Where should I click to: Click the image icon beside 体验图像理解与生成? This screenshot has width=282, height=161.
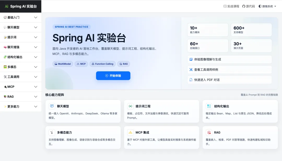pyautogui.click(x=191, y=59)
